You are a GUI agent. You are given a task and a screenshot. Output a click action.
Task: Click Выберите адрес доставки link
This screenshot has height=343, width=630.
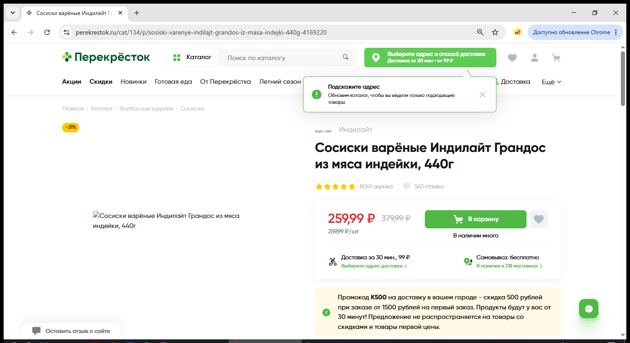[x=374, y=266]
